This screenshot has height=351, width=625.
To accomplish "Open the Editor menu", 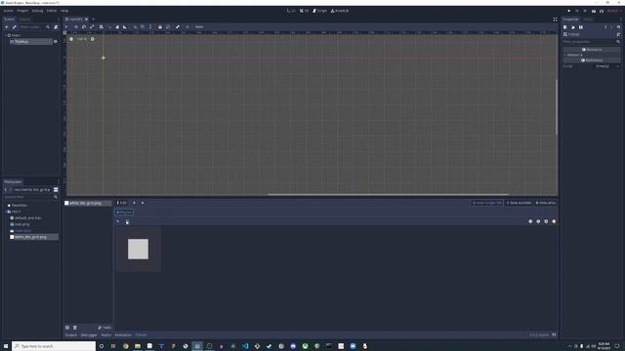I will click(x=52, y=11).
